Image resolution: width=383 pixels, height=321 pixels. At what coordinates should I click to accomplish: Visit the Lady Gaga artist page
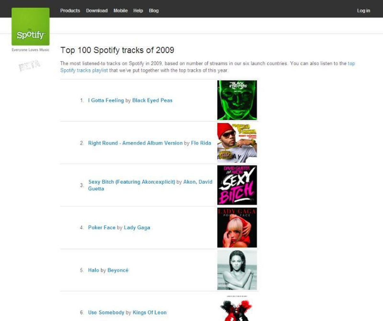[x=137, y=228]
